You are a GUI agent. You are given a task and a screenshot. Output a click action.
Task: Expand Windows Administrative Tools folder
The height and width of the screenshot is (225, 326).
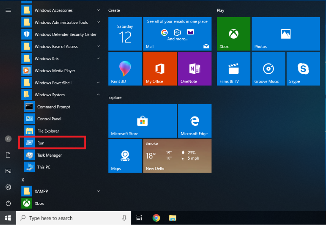point(61,22)
